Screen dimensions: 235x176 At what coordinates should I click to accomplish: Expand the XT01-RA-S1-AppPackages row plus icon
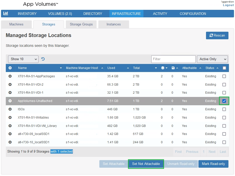(x=10, y=76)
